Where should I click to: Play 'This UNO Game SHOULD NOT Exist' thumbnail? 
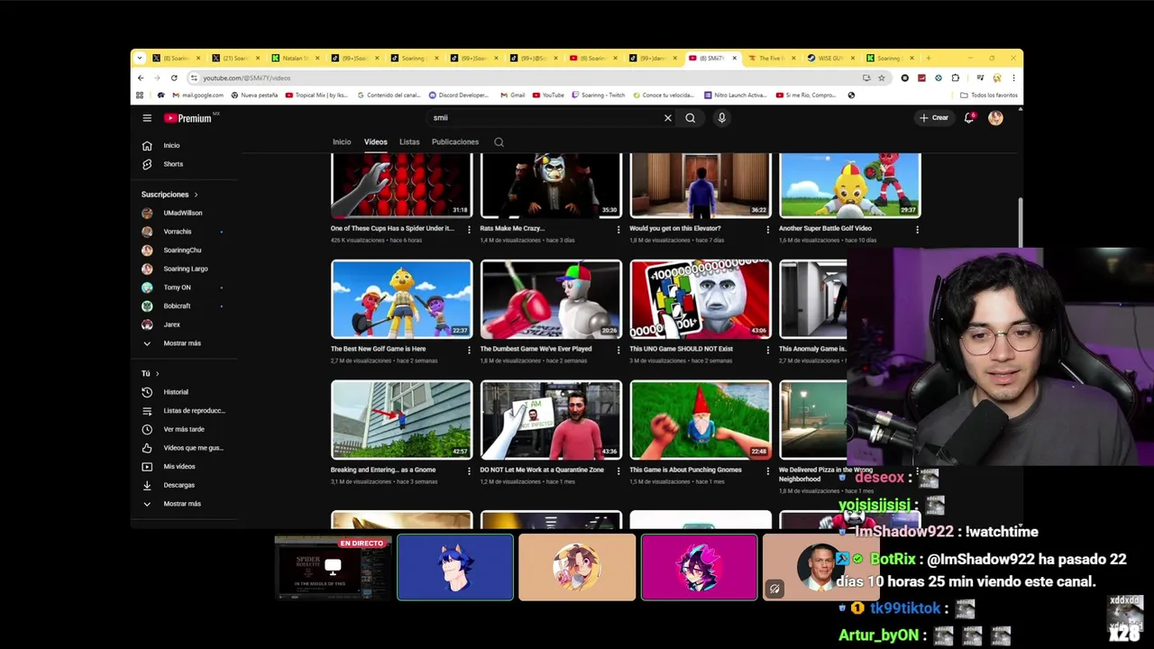click(x=701, y=299)
